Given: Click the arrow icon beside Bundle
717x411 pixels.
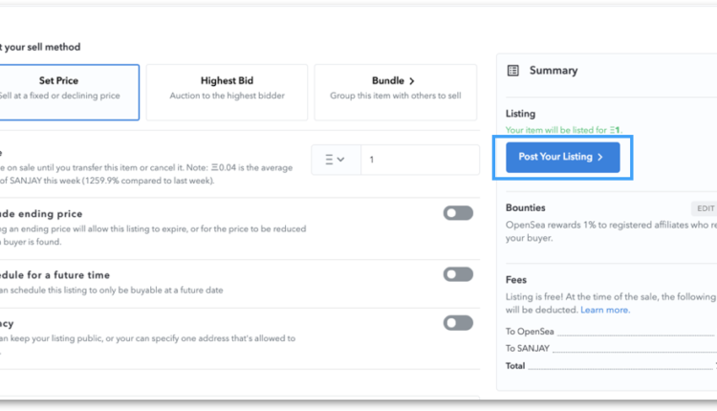Looking at the screenshot, I should 412,81.
